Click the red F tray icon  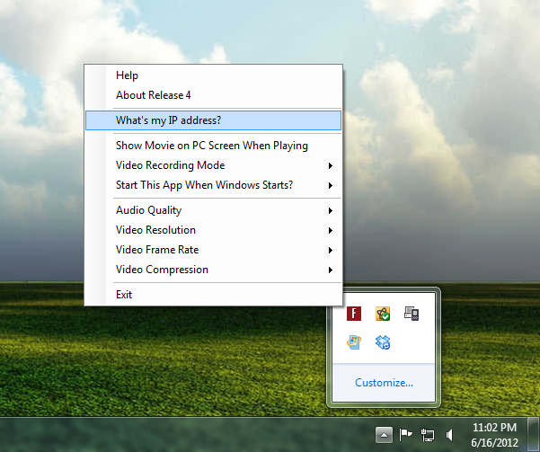(x=354, y=315)
